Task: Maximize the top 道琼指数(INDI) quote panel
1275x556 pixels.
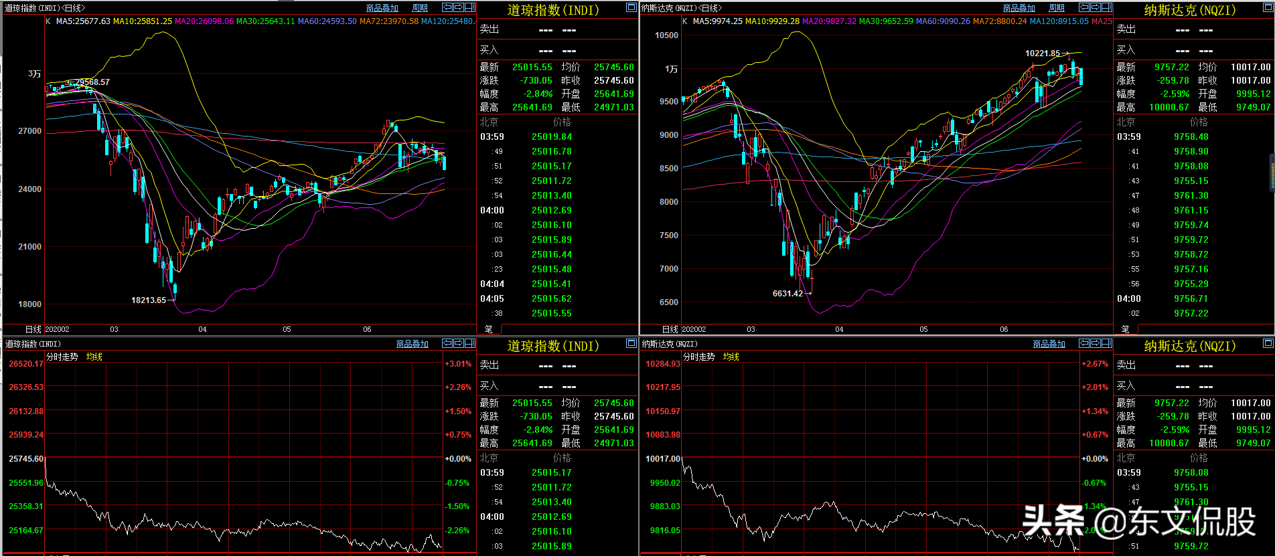Action: point(631,7)
